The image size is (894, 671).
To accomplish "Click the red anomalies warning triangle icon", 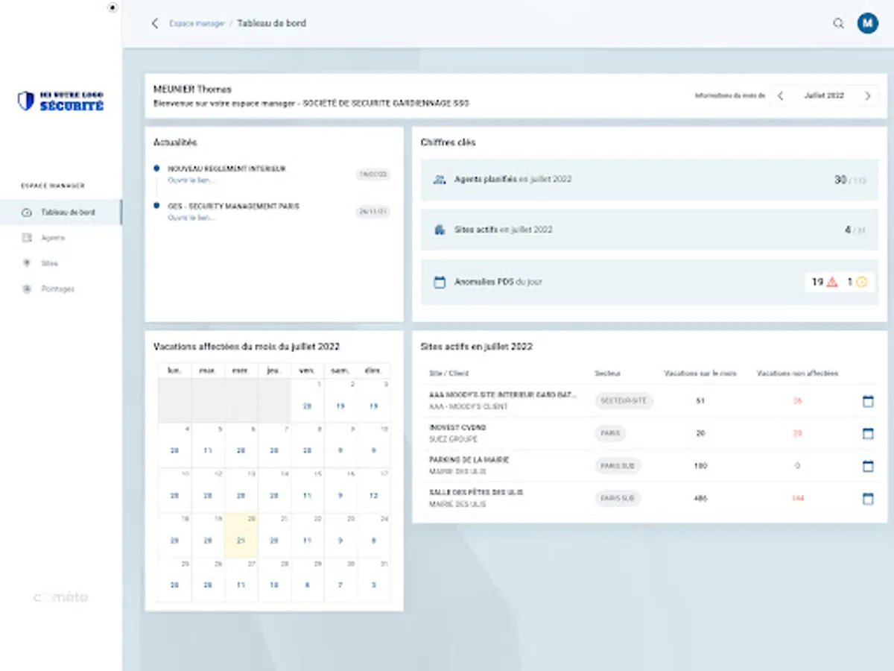I will pos(832,282).
